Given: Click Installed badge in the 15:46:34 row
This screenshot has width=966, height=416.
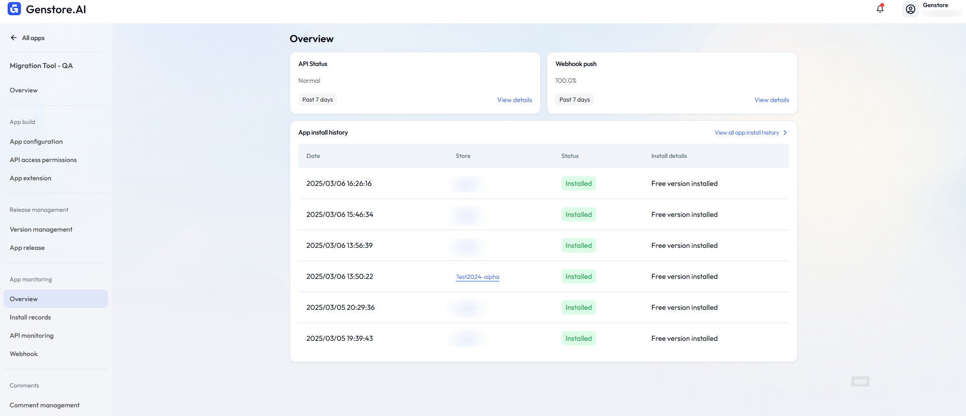Looking at the screenshot, I should 579,214.
